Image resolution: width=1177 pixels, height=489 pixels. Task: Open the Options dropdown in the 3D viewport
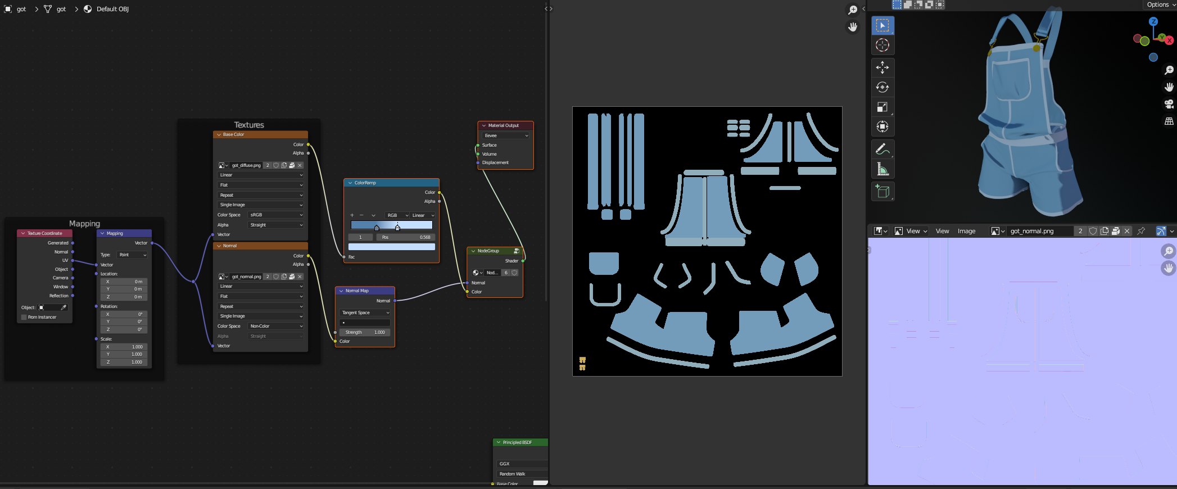click(x=1160, y=4)
